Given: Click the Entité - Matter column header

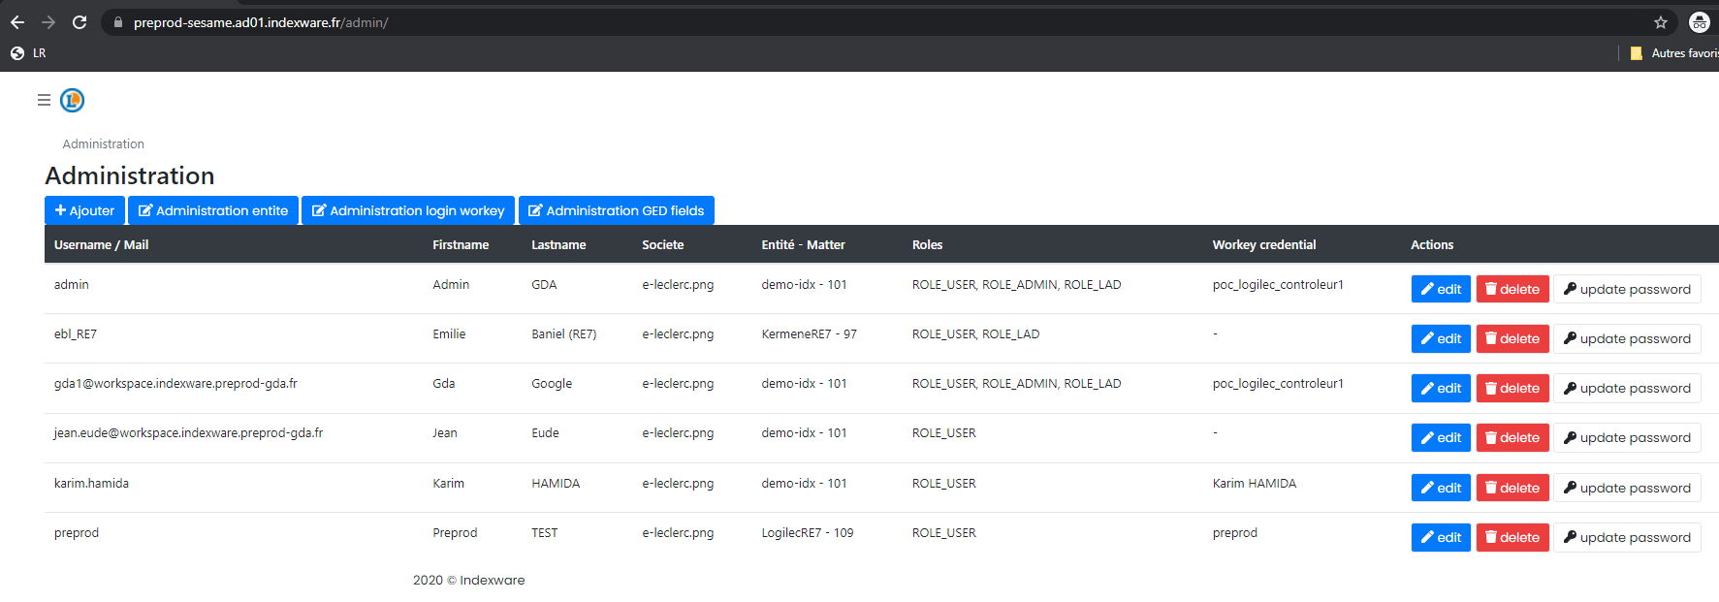Looking at the screenshot, I should pyautogui.click(x=803, y=244).
